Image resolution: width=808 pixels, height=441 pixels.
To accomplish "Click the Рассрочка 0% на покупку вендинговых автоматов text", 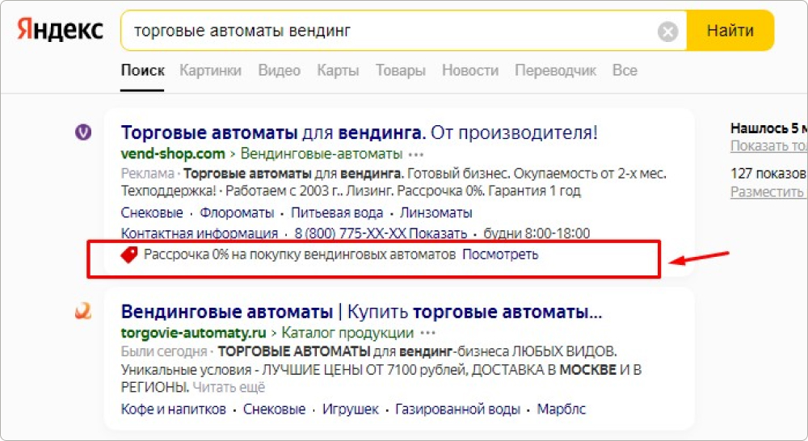I will 300,254.
